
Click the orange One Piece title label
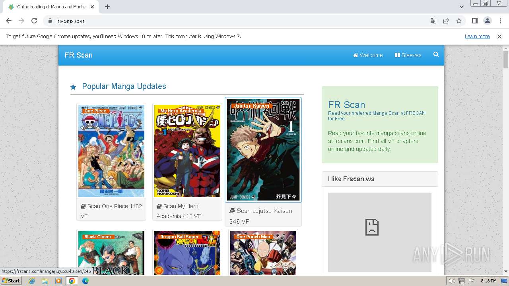point(95,111)
